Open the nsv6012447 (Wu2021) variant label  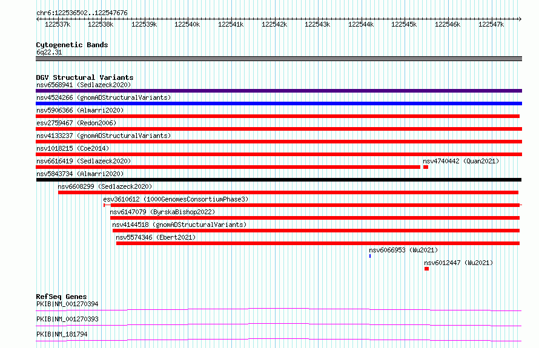tap(458, 263)
